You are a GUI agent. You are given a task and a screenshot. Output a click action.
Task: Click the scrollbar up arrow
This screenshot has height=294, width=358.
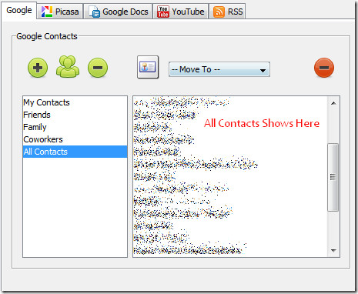point(333,103)
